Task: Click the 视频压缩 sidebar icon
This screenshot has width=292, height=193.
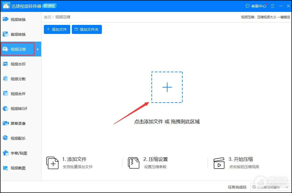Action: 5,49
